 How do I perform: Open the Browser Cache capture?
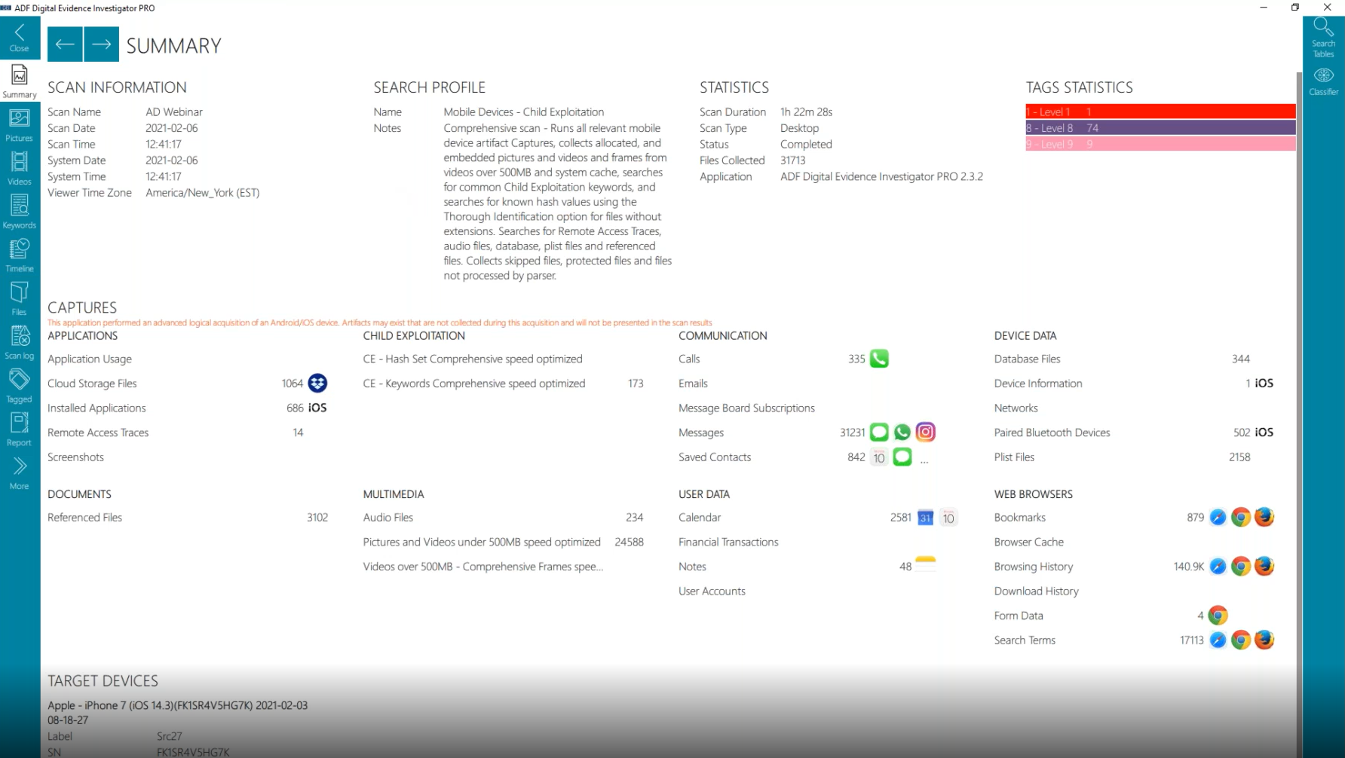coord(1028,542)
